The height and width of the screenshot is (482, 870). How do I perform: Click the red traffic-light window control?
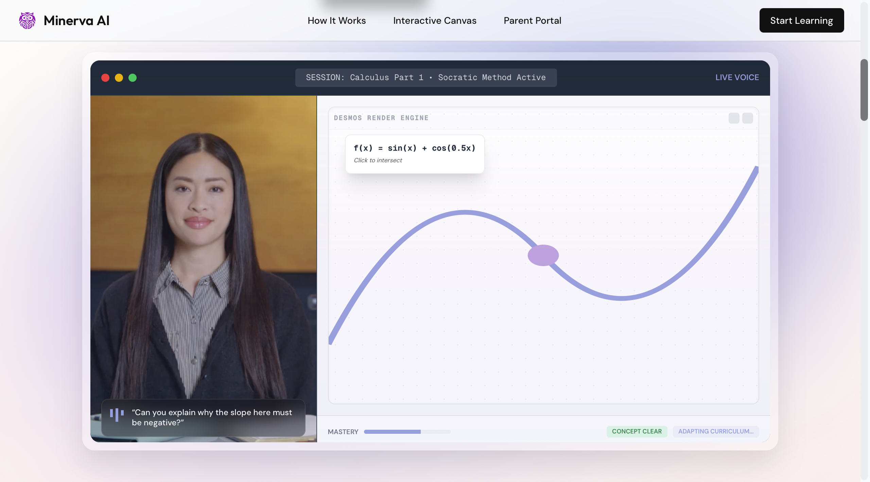click(x=105, y=78)
